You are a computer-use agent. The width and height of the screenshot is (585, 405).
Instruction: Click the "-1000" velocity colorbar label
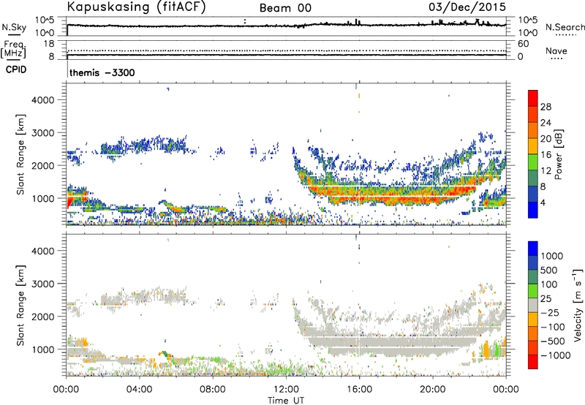(555, 355)
